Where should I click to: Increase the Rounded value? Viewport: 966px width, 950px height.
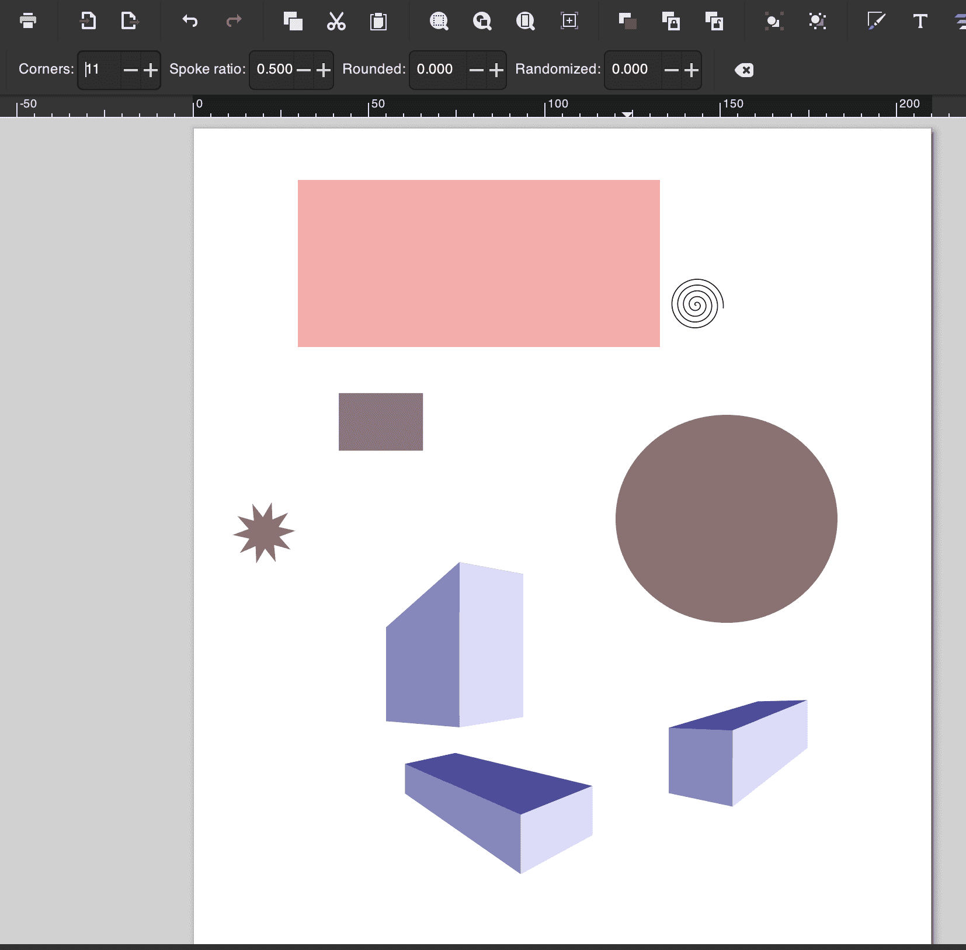(496, 70)
